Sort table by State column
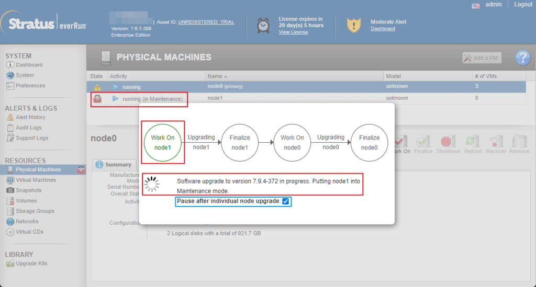 click(x=96, y=76)
